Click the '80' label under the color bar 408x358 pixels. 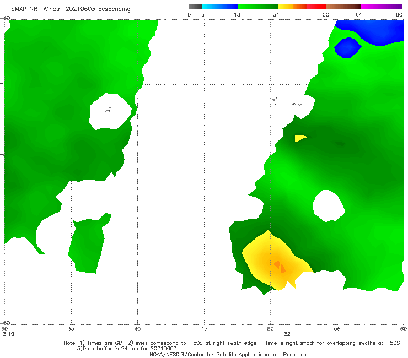[399, 15]
